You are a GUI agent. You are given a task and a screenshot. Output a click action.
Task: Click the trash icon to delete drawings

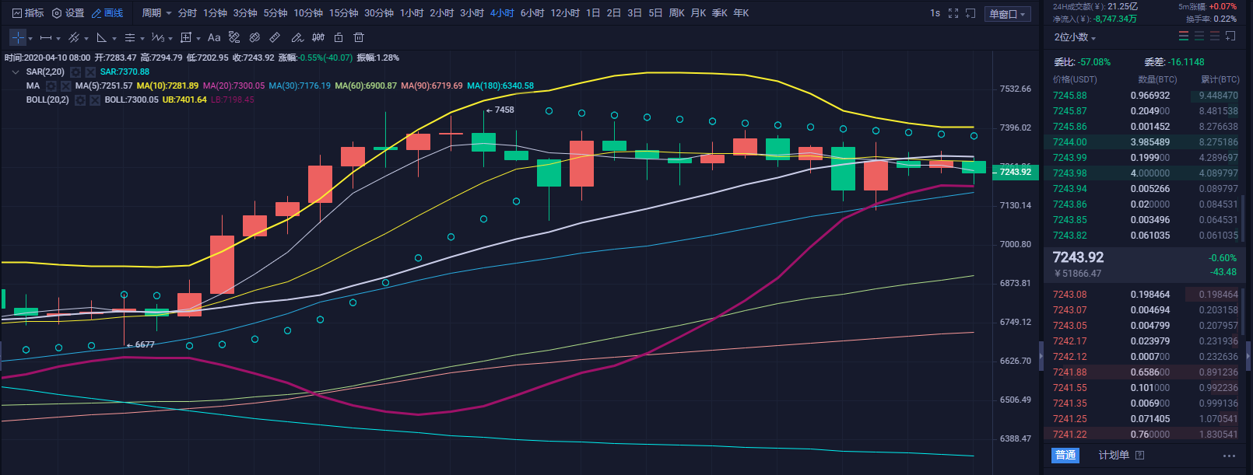coord(359,37)
